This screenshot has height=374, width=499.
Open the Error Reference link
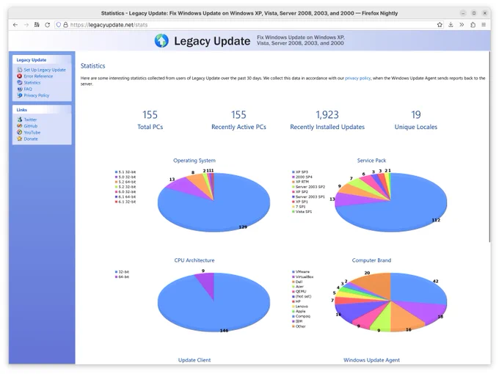coord(38,76)
